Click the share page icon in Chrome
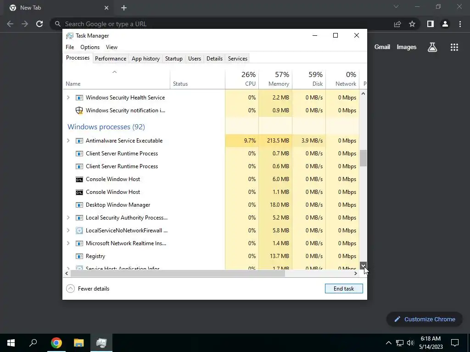470x352 pixels. pos(397,24)
